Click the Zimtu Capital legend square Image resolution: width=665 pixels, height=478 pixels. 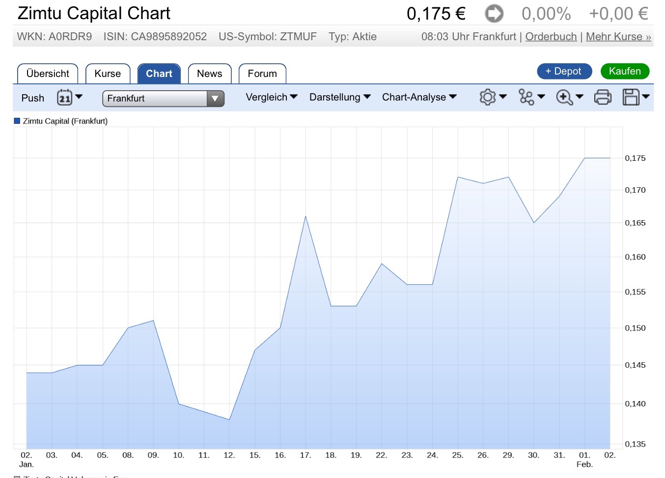[16, 121]
